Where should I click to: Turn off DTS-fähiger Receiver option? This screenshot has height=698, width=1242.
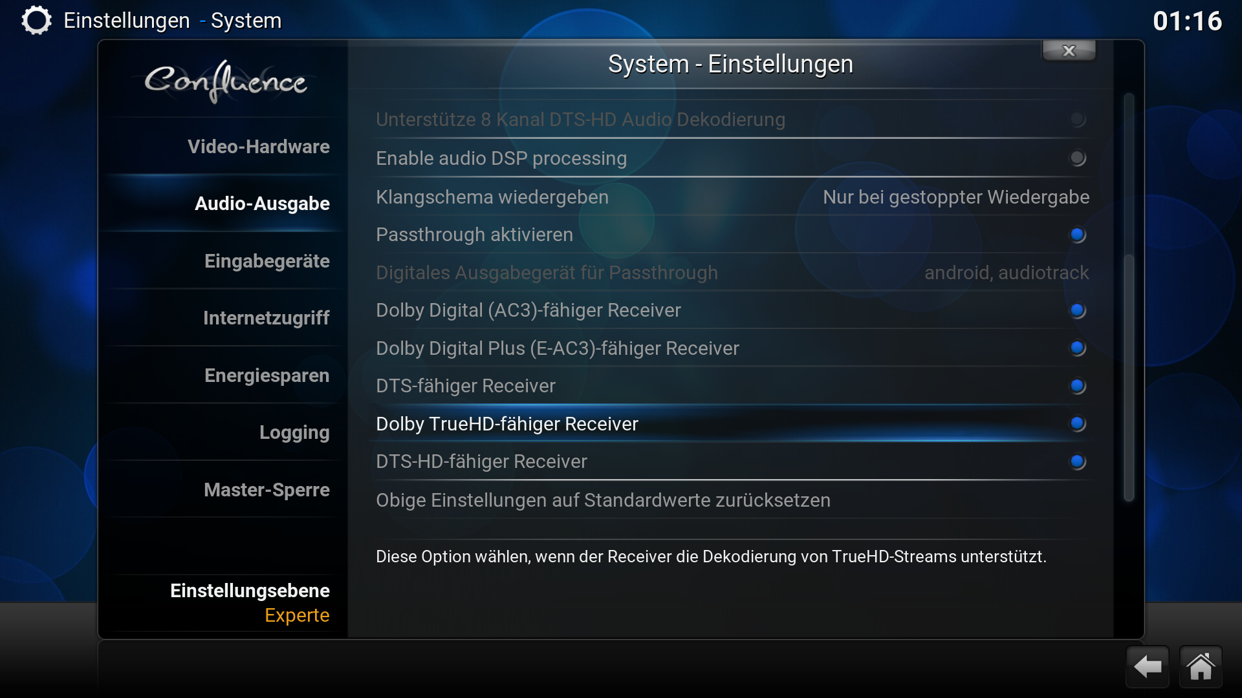coord(1077,386)
